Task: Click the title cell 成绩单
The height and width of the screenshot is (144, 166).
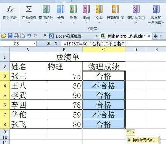Action: tap(67, 57)
